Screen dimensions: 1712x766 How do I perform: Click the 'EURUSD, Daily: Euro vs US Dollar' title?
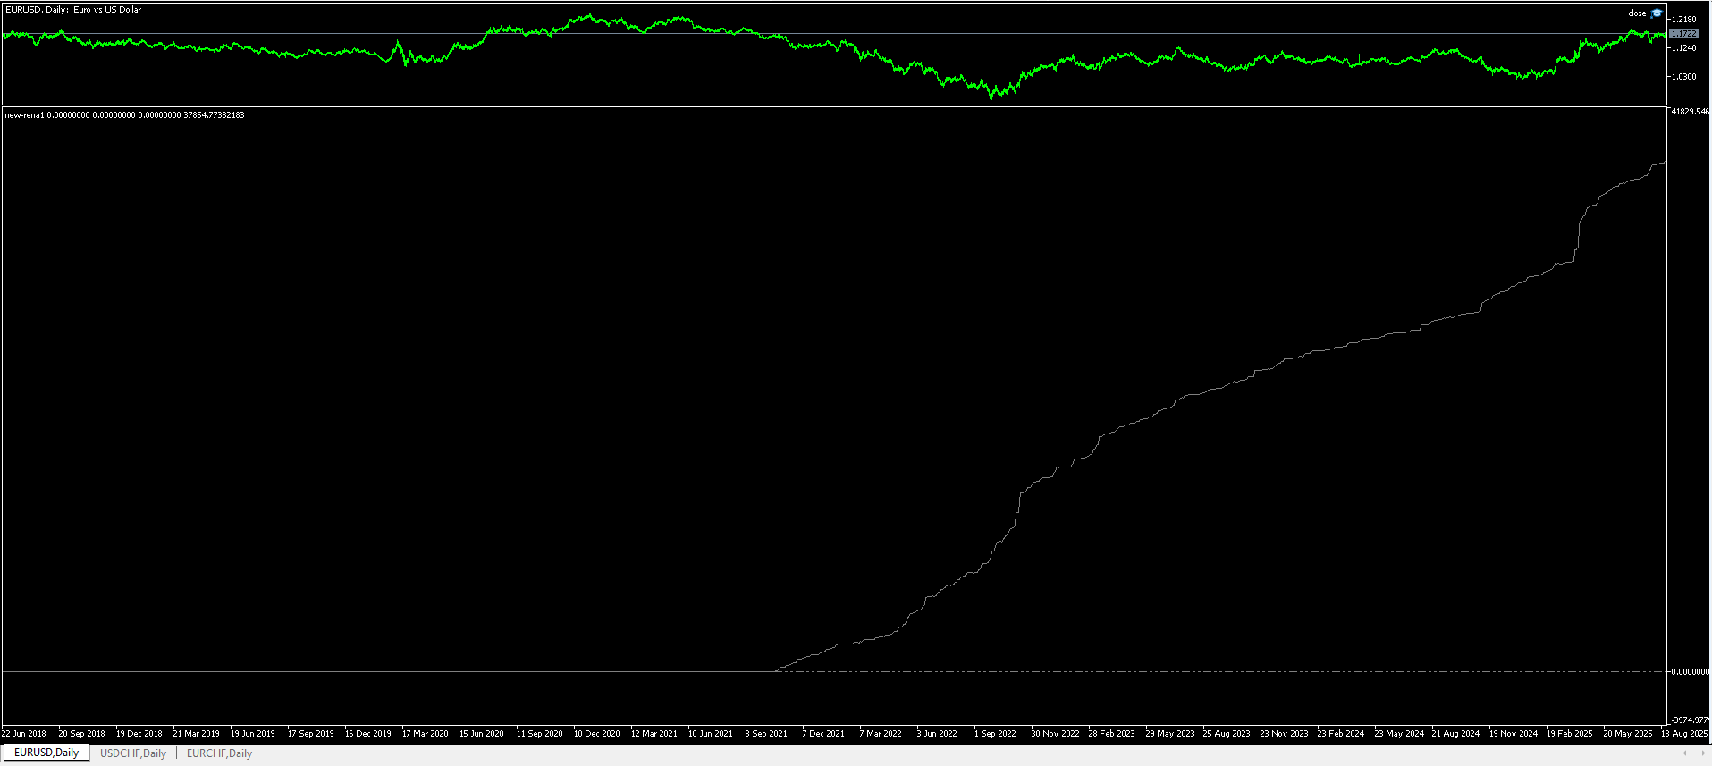[x=73, y=10]
